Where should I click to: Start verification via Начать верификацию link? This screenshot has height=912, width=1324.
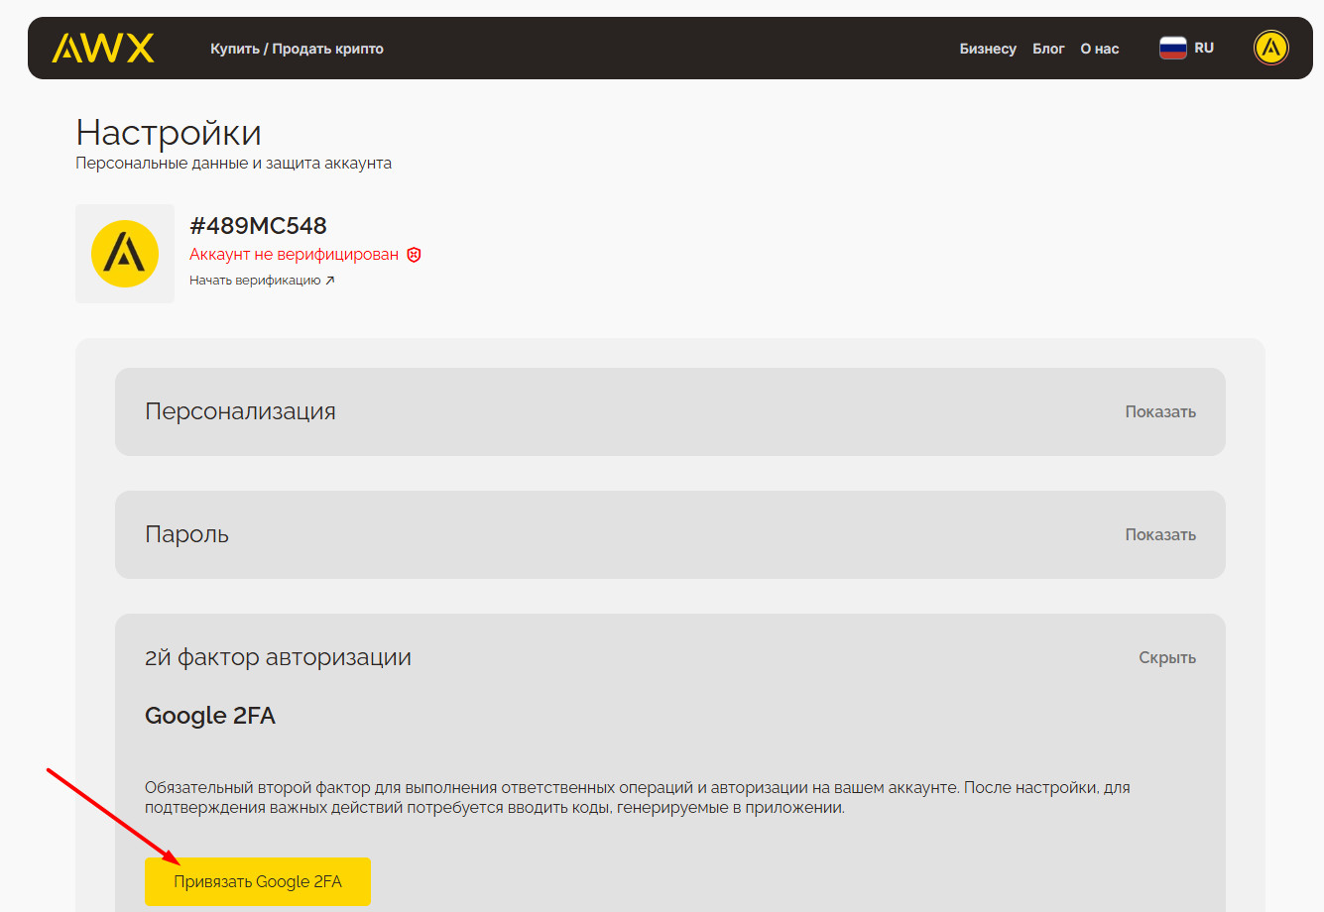point(255,281)
